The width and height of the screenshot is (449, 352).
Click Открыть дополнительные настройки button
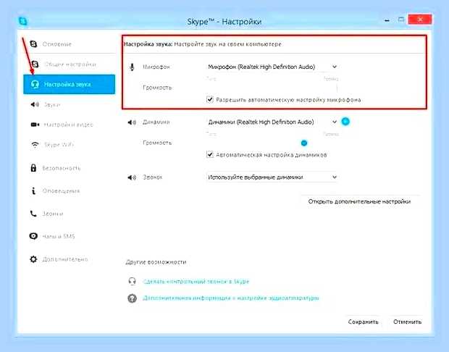(x=360, y=201)
